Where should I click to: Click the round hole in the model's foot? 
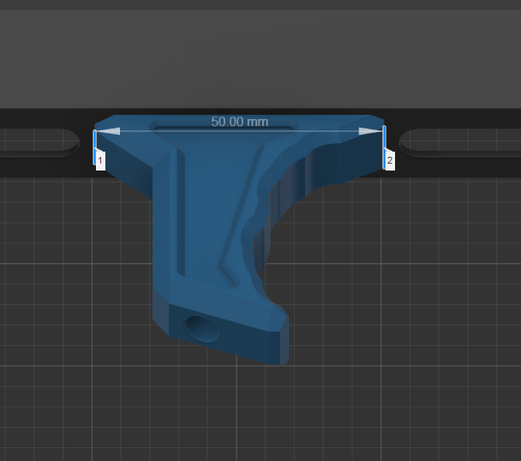pyautogui.click(x=203, y=327)
